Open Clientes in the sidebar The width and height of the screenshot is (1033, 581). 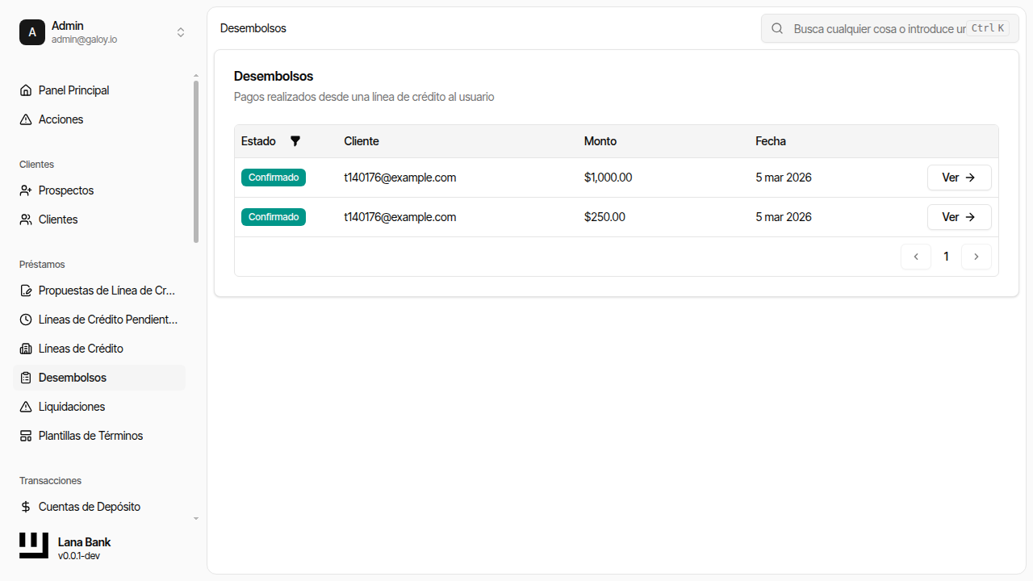click(x=58, y=219)
